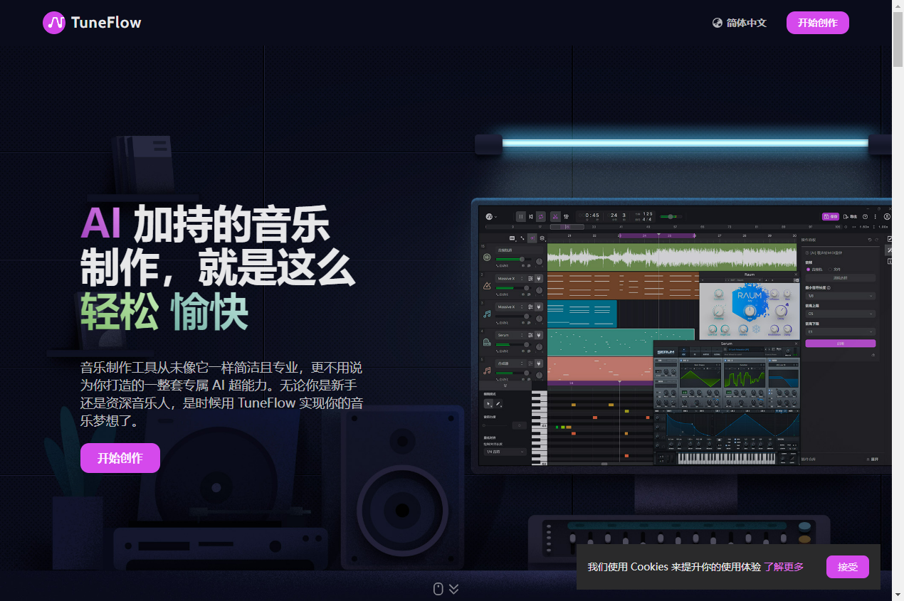Click the skip-to-start button in the DAW toolbar
904x601 pixels.
(x=531, y=217)
